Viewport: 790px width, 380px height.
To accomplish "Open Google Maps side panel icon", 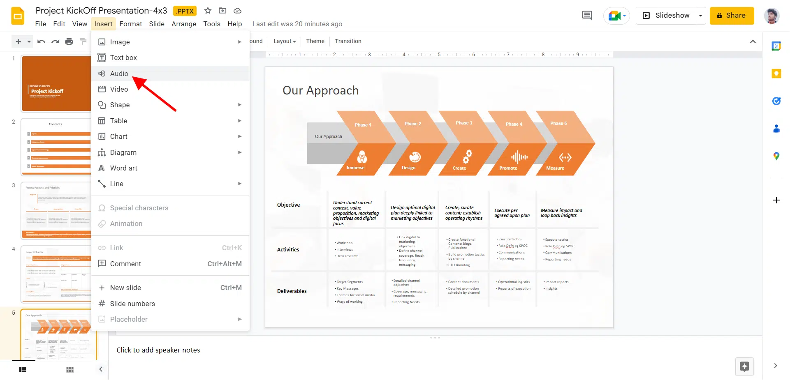I will point(776,156).
